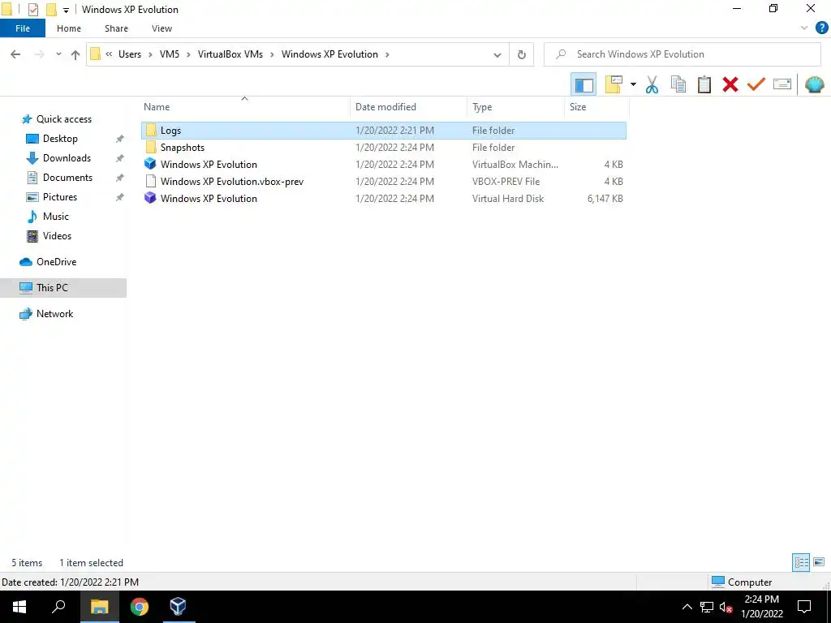
Task: Open Downloads in the navigation pane
Action: coord(67,158)
